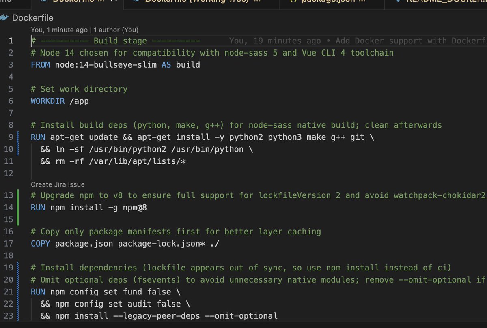This screenshot has width=487, height=328.
Task: Click the Docker whale icon on the Dockerfile tab
Action: coord(43,1)
